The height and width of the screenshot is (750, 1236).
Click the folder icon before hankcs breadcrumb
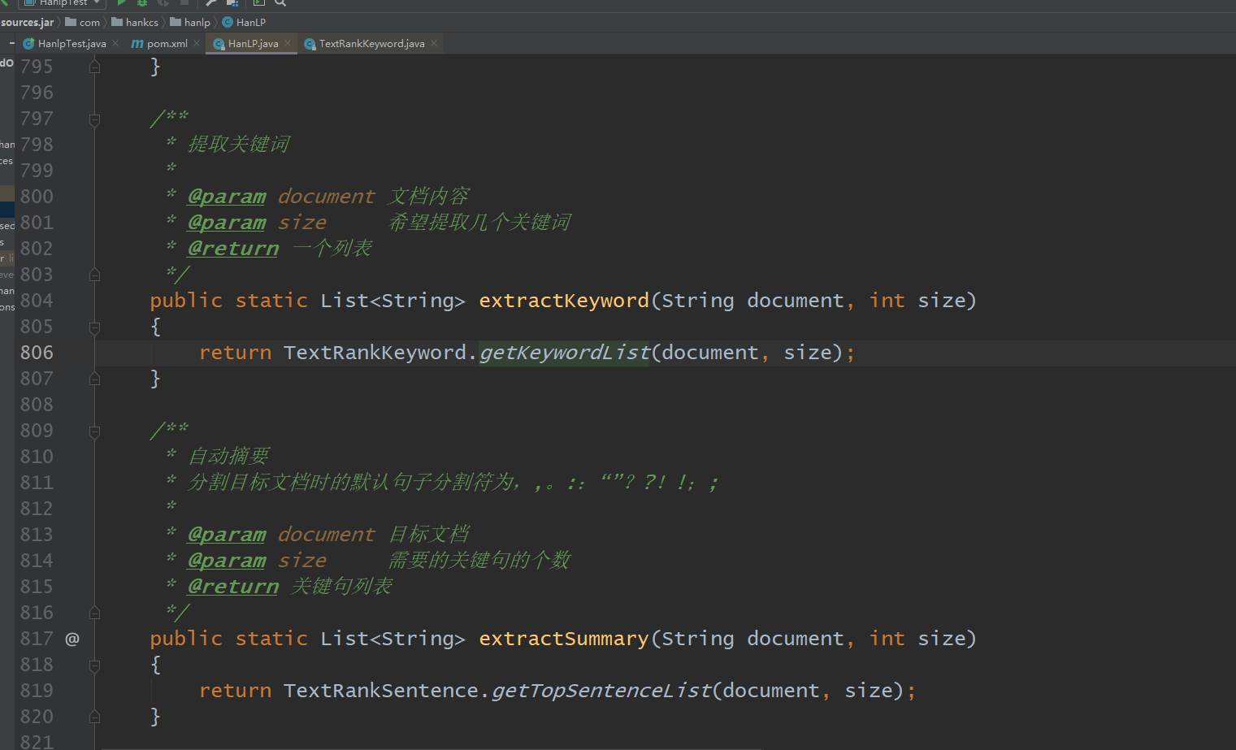[x=117, y=22]
